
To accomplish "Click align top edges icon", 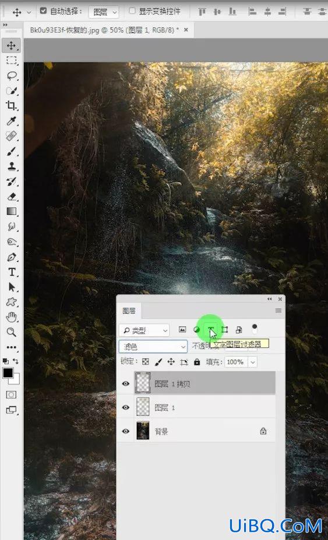I will pyautogui.click(x=202, y=12).
